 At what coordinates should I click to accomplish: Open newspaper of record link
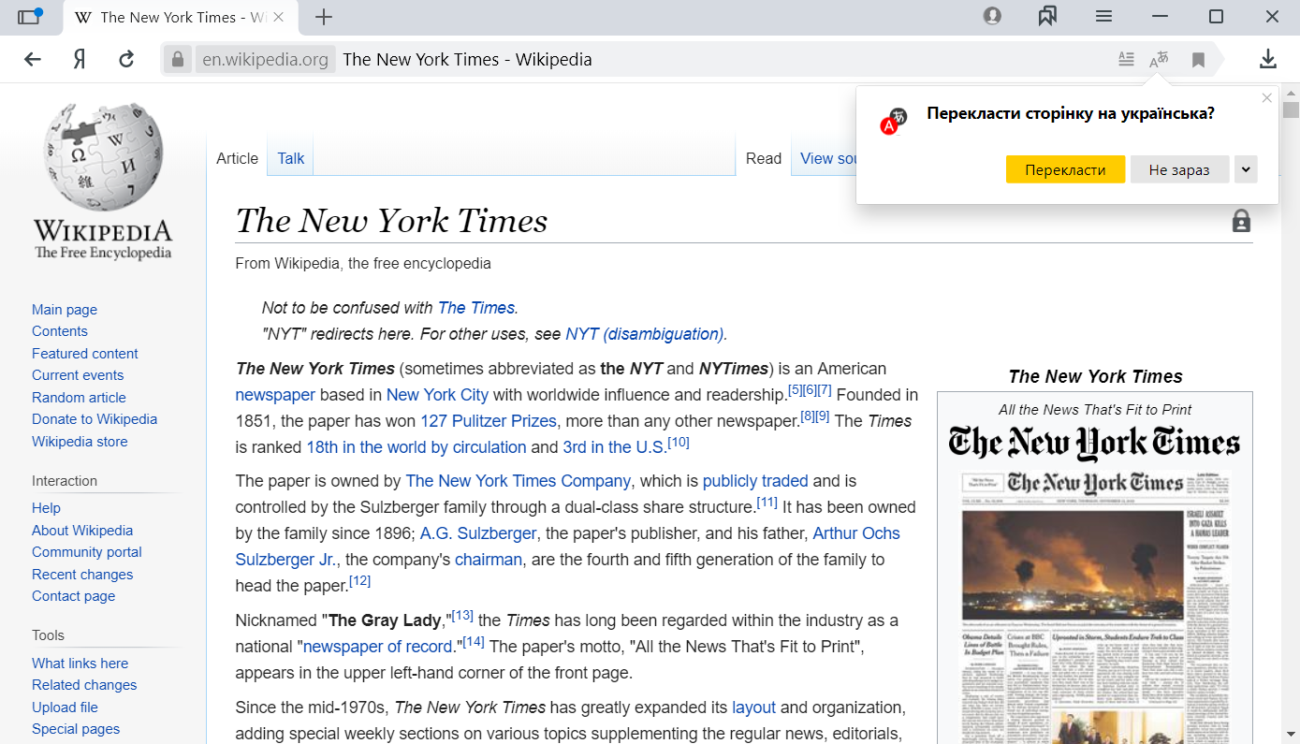point(378,647)
